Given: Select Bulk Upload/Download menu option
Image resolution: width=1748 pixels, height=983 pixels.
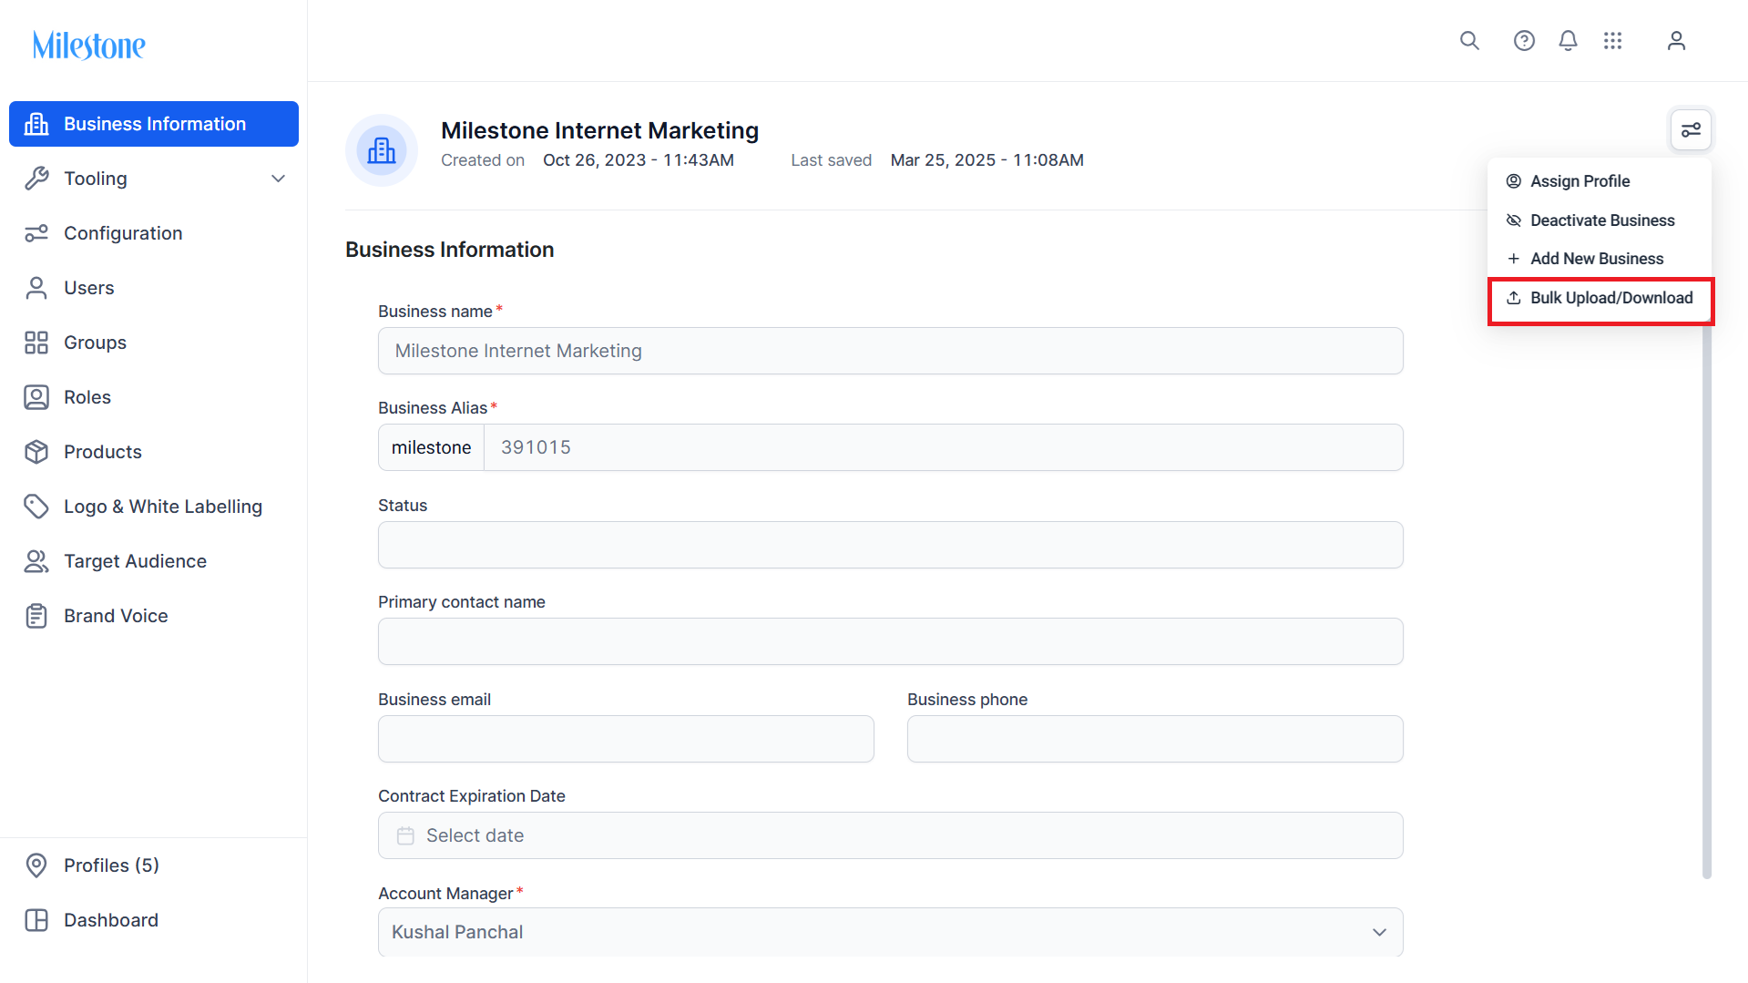Looking at the screenshot, I should (1600, 301).
